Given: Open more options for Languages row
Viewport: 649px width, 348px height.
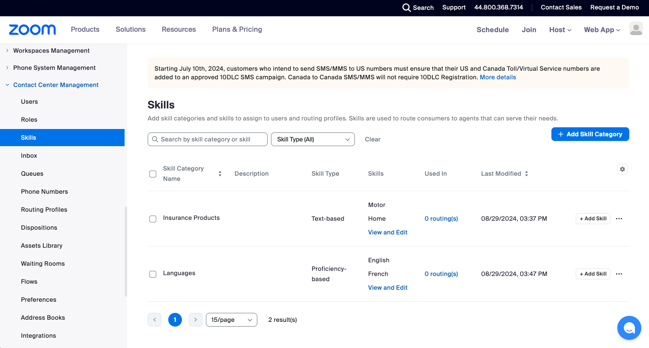Looking at the screenshot, I should coord(619,274).
